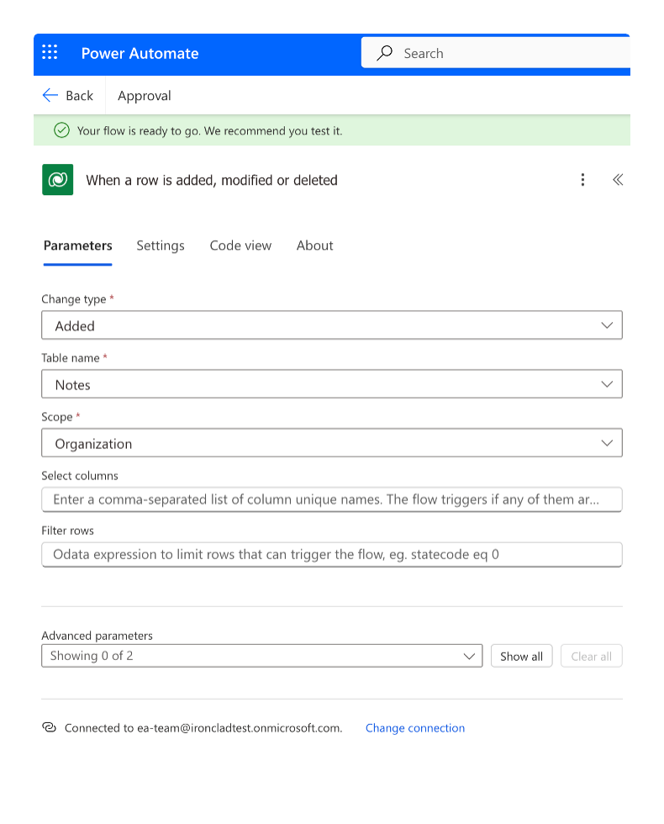Click the Power Automate title
The height and width of the screenshot is (824, 664).
(x=140, y=53)
